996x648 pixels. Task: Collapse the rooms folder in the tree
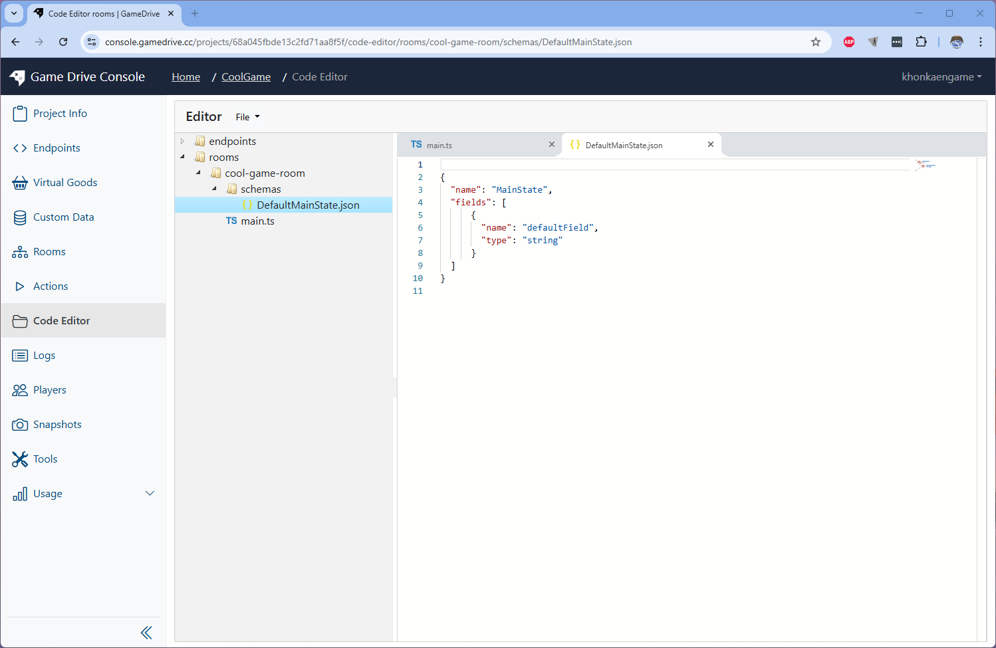[182, 157]
